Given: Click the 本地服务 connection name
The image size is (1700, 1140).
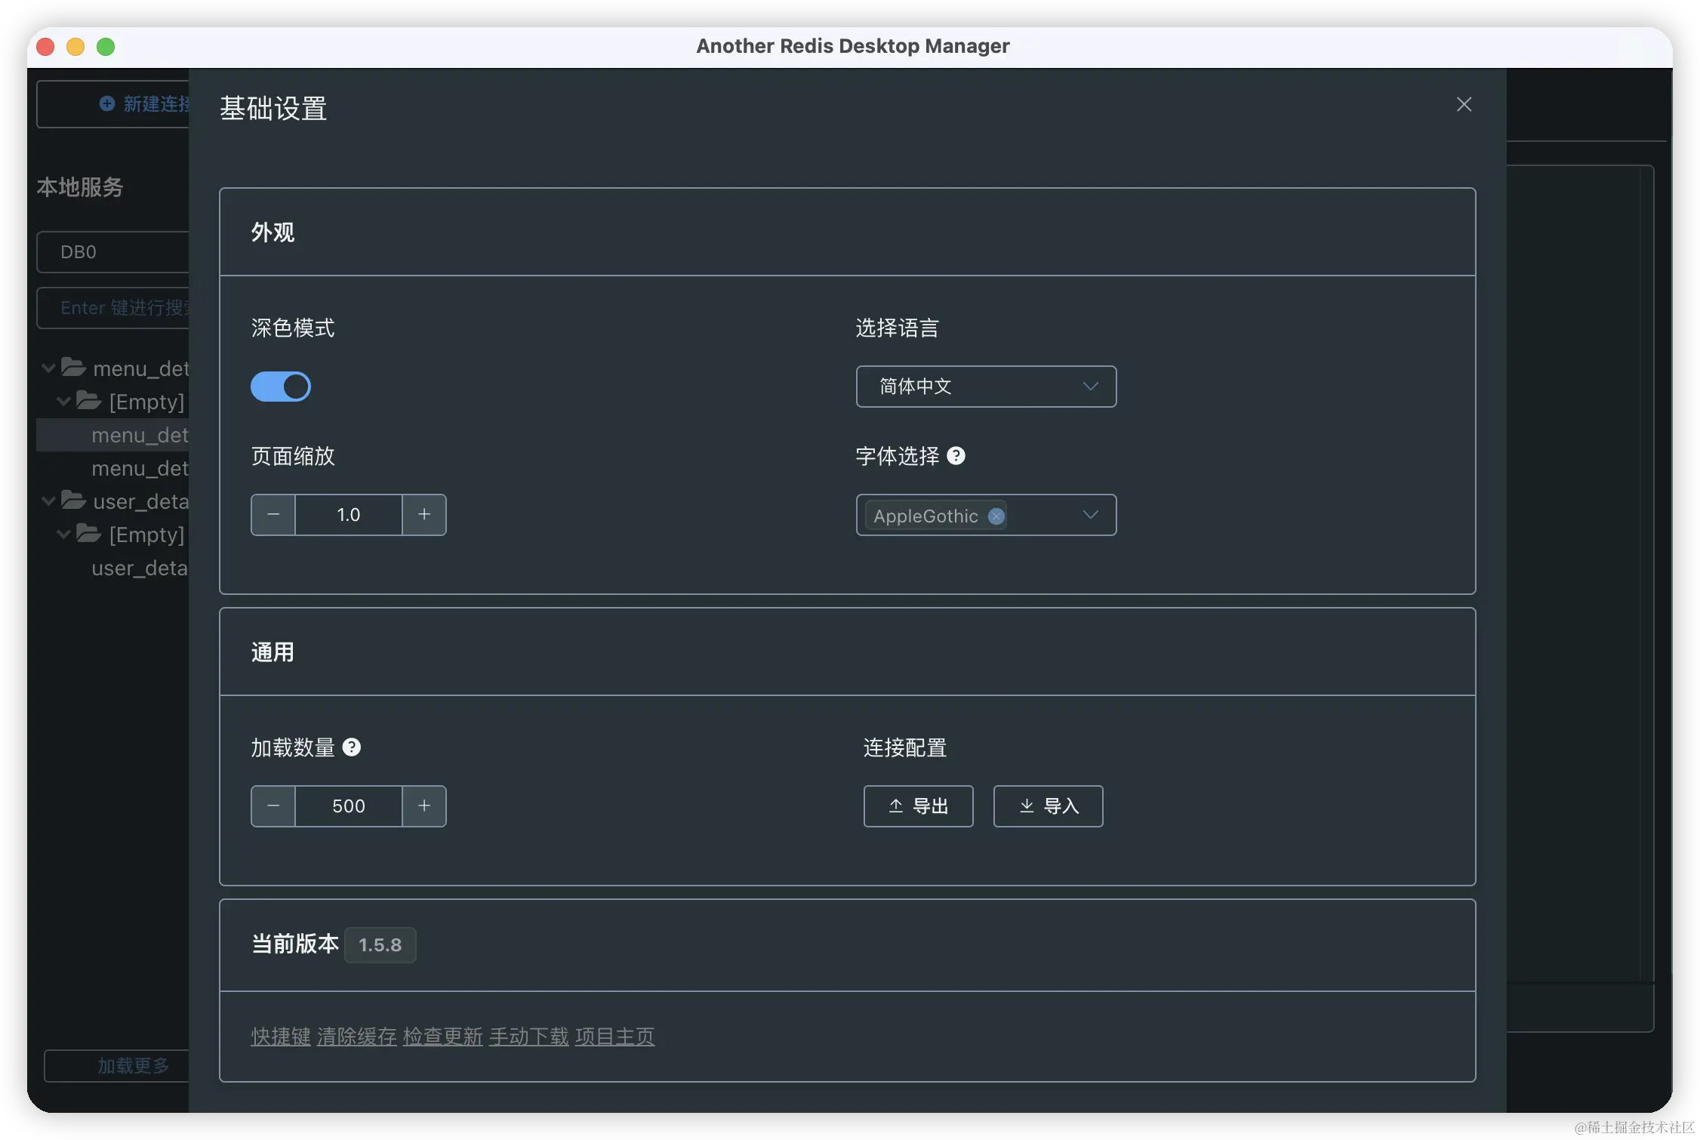Looking at the screenshot, I should coord(80,187).
